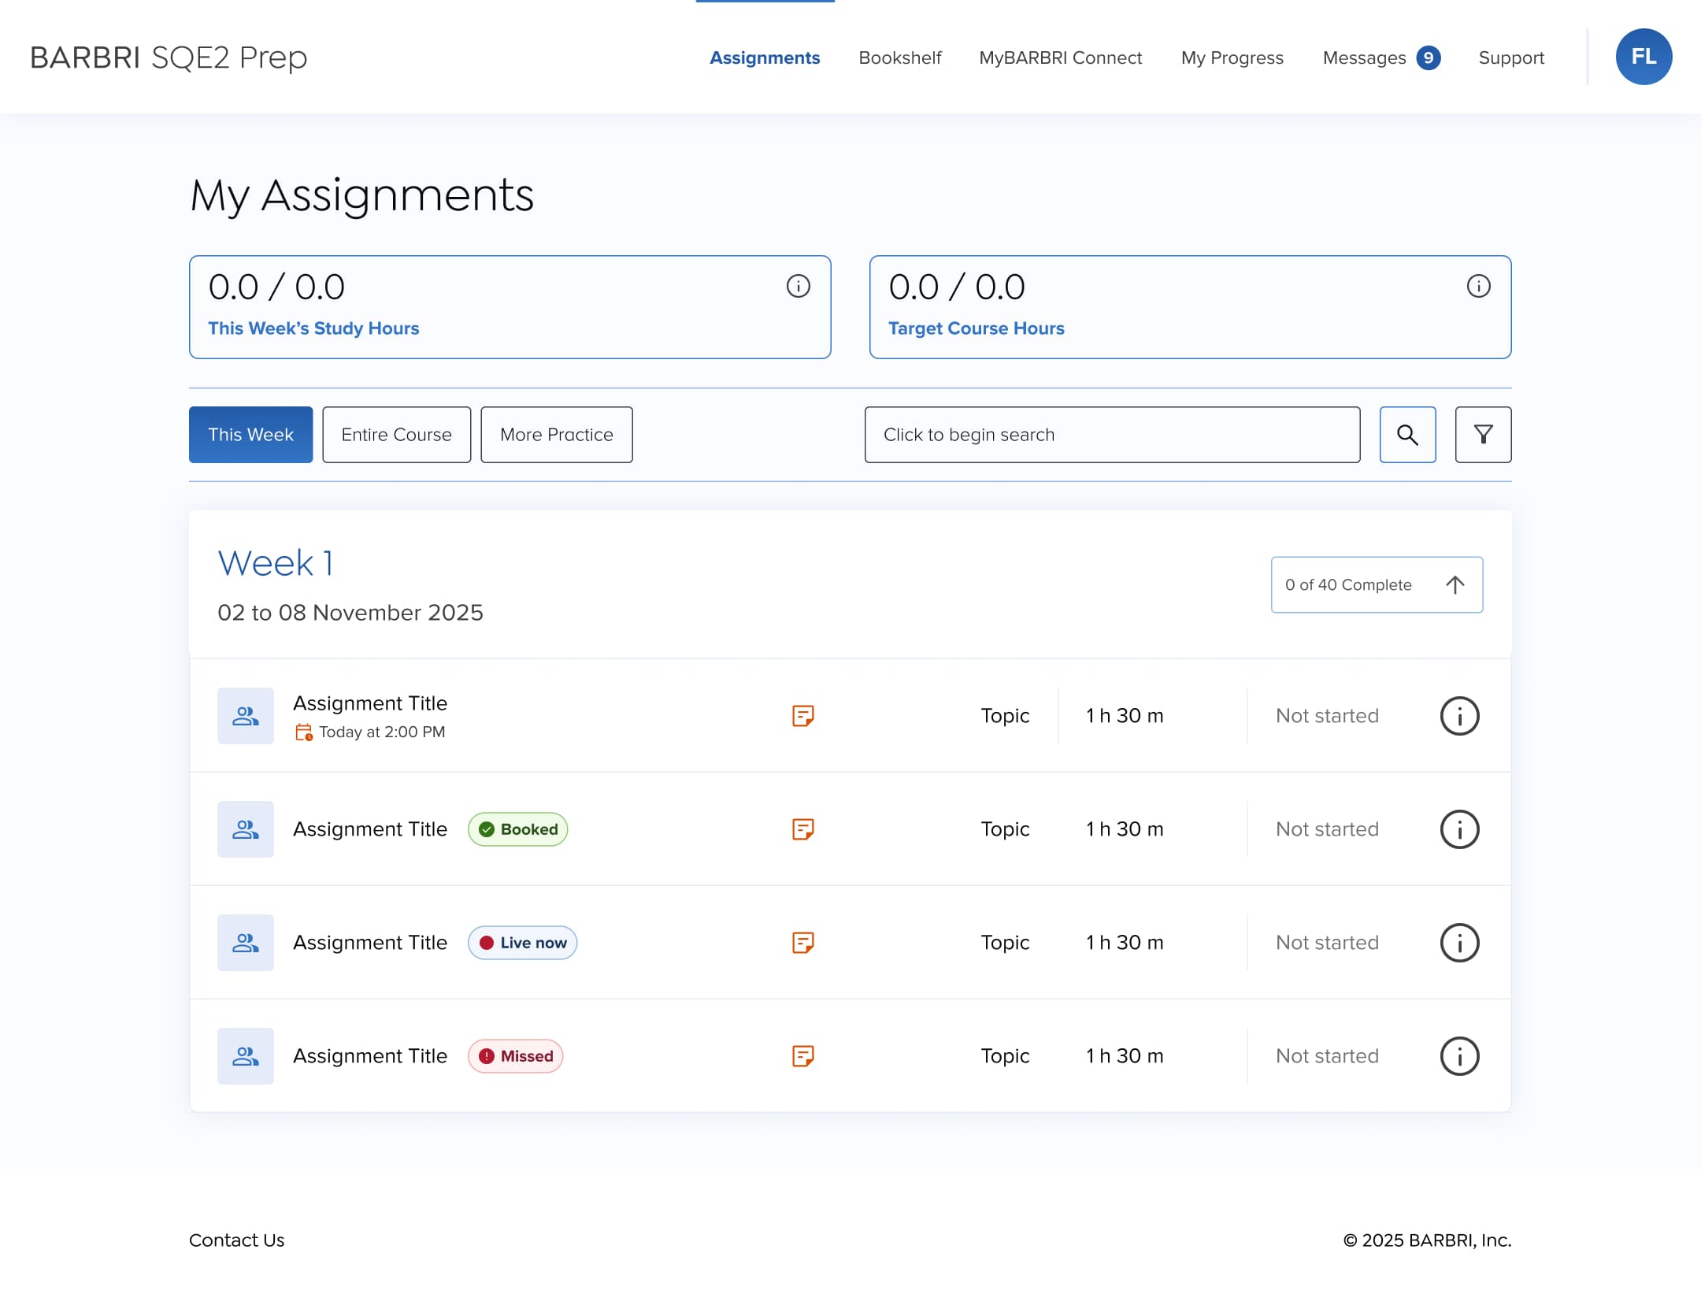Click notes icon in Today at 2:00 PM row
Viewport: 1701px width, 1309px height.
pyautogui.click(x=802, y=716)
